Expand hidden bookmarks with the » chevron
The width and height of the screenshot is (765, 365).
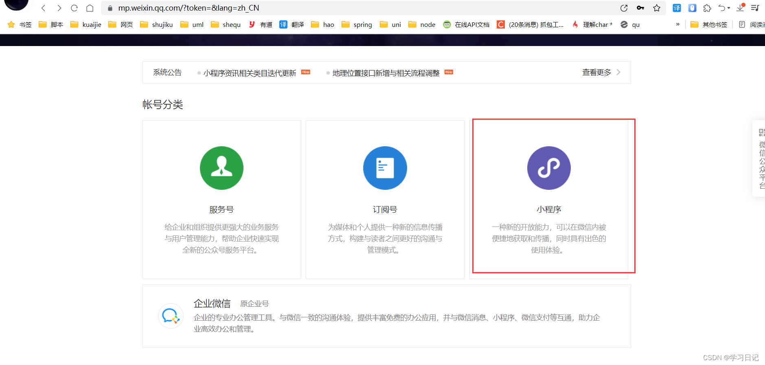pos(678,24)
